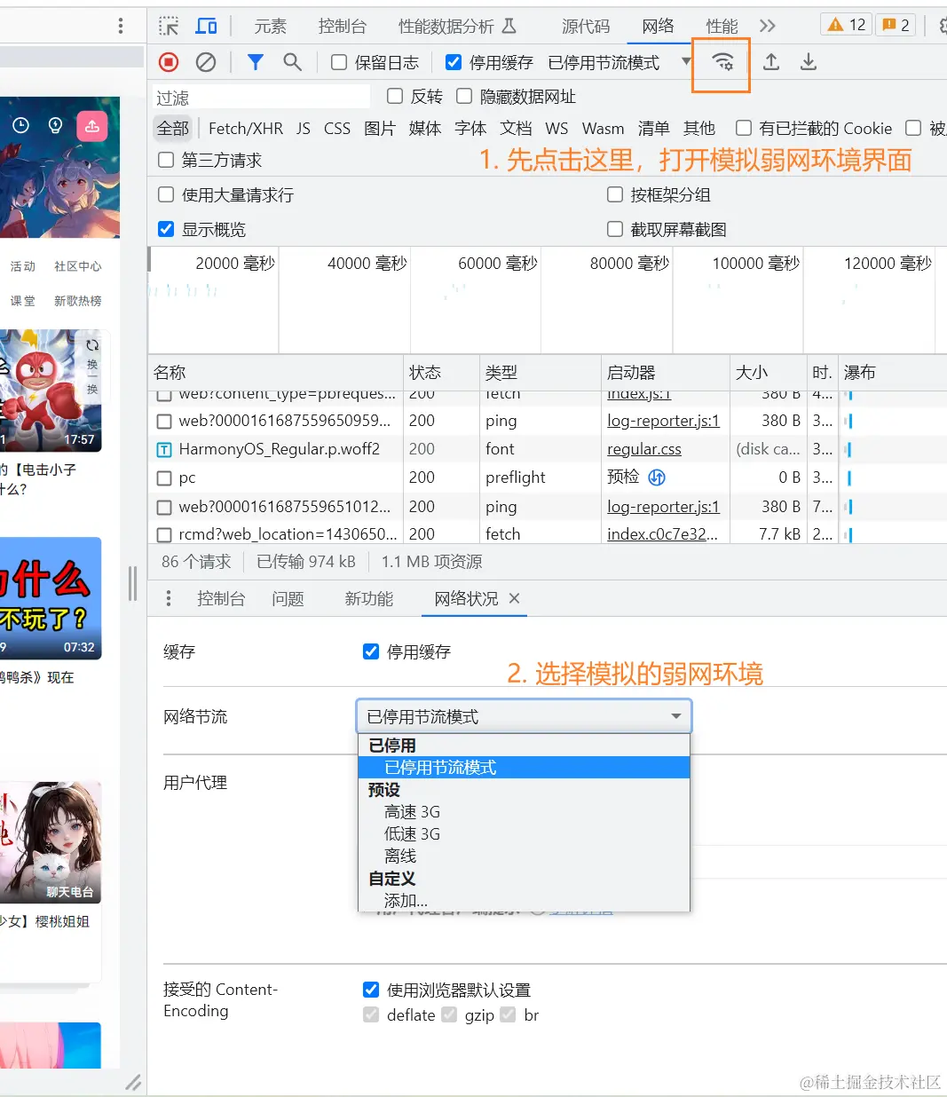This screenshot has width=947, height=1097.
Task: Uncheck 停用缓存 in the network toolbar
Action: (454, 62)
